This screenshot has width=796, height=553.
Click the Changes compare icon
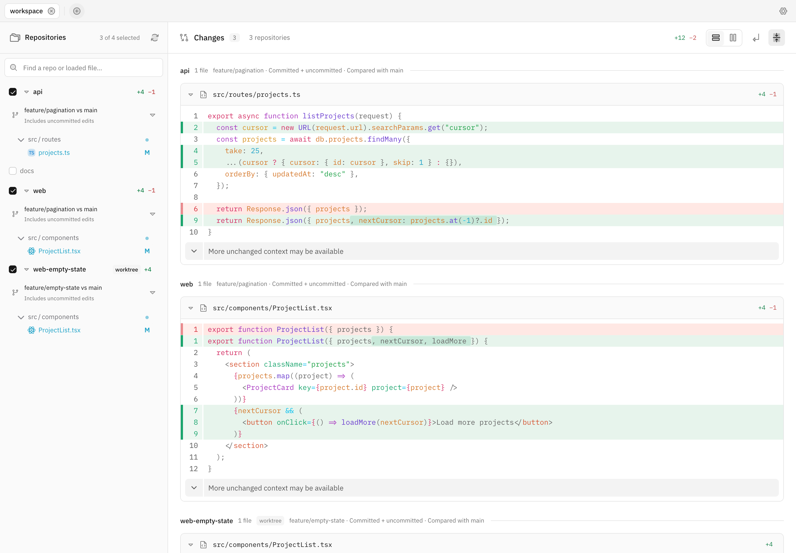[184, 37]
